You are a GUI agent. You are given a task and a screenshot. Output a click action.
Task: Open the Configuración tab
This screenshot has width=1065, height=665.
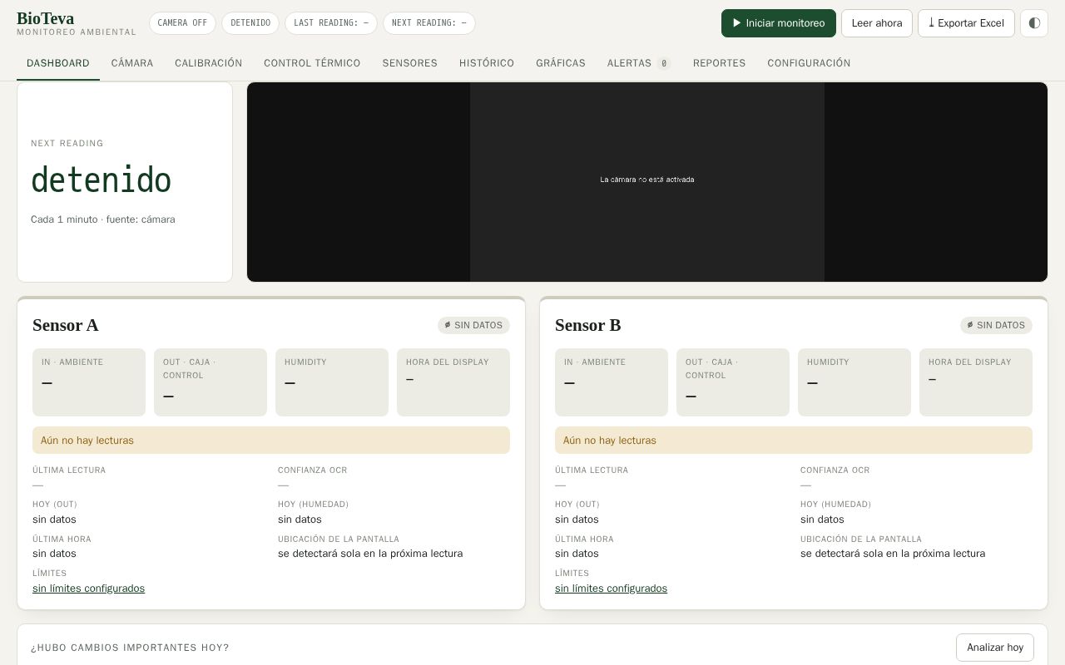[809, 63]
